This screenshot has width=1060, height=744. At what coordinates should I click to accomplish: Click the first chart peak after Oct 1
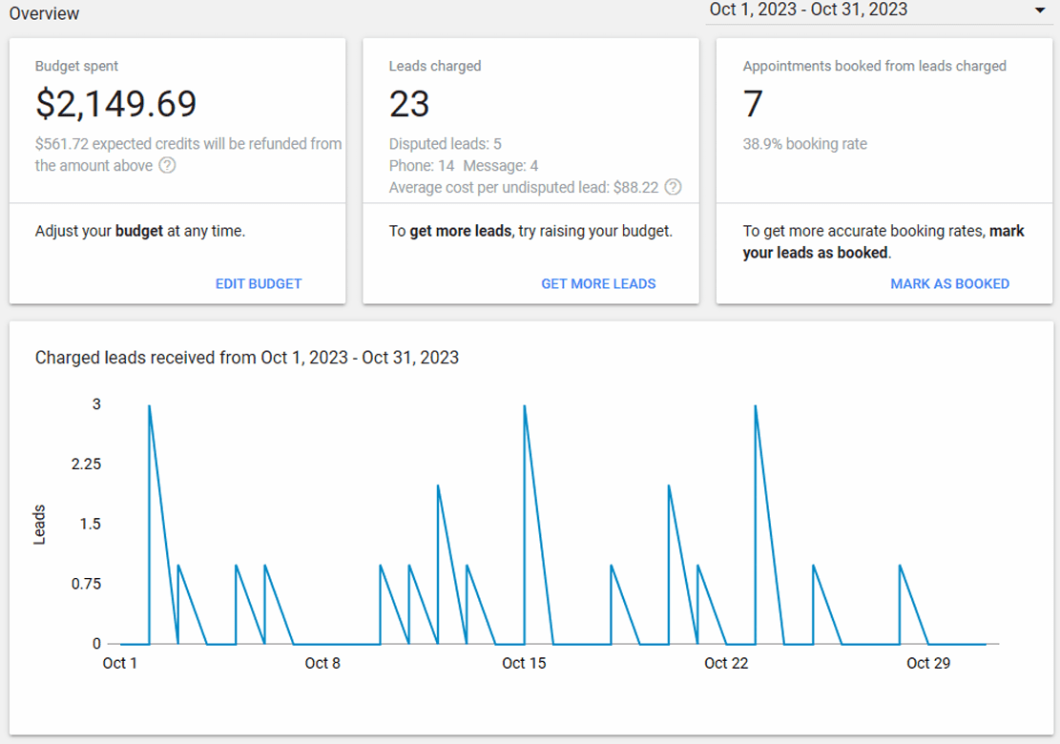(150, 406)
